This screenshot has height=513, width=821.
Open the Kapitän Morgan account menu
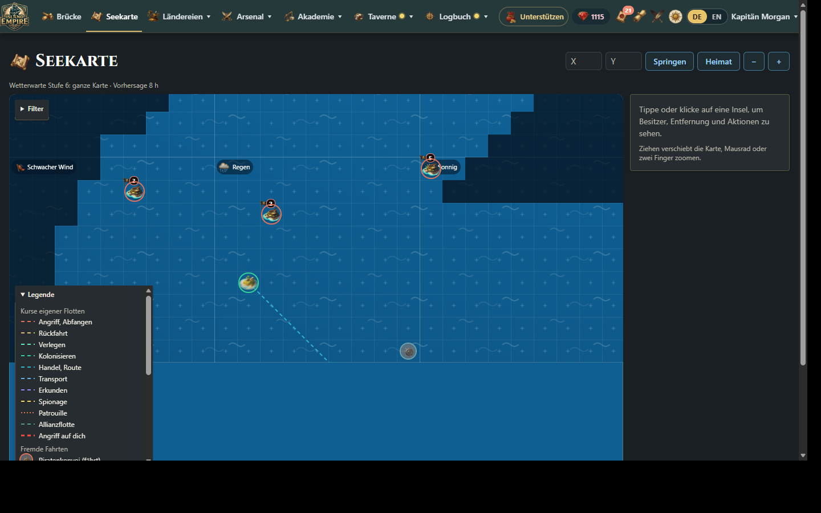click(x=764, y=17)
